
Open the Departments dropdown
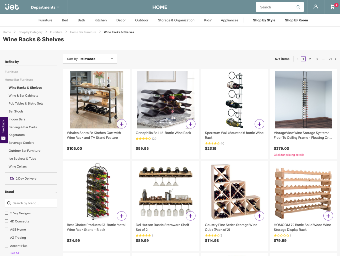pos(45,7)
